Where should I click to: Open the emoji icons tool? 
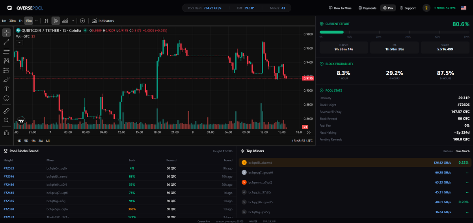tap(6, 98)
